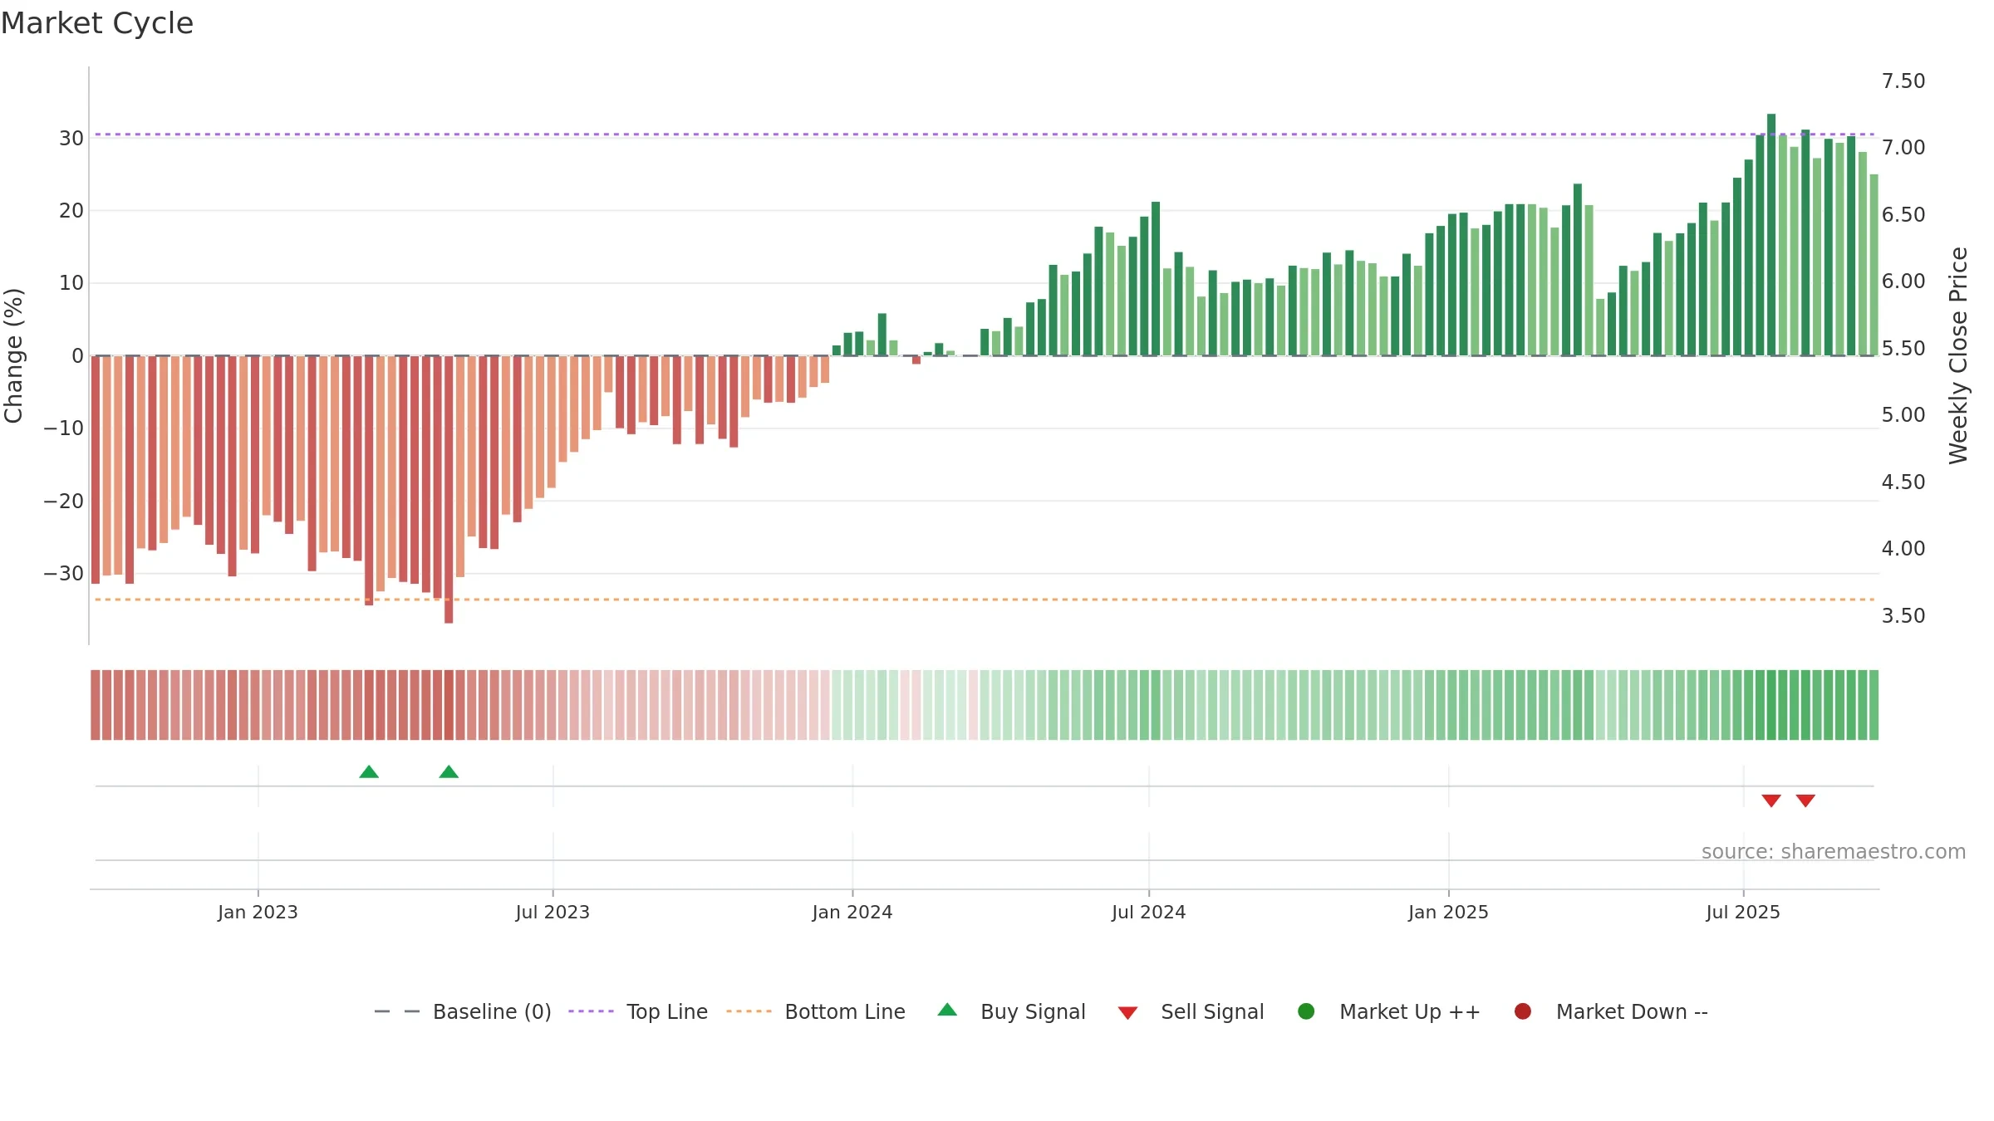1994x1121 pixels.
Task: Click the Market Cycle chart title
Action: click(97, 23)
